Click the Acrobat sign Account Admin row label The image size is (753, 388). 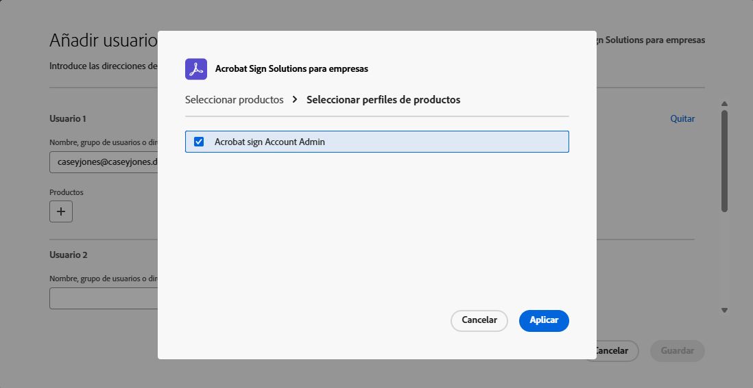[270, 142]
